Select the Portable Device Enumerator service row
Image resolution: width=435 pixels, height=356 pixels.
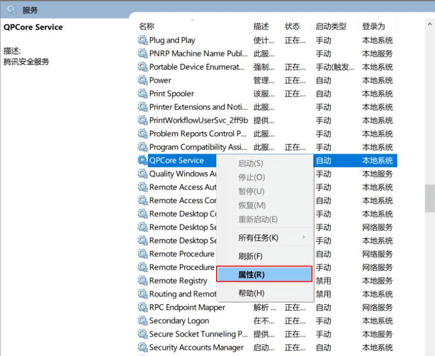(x=197, y=67)
